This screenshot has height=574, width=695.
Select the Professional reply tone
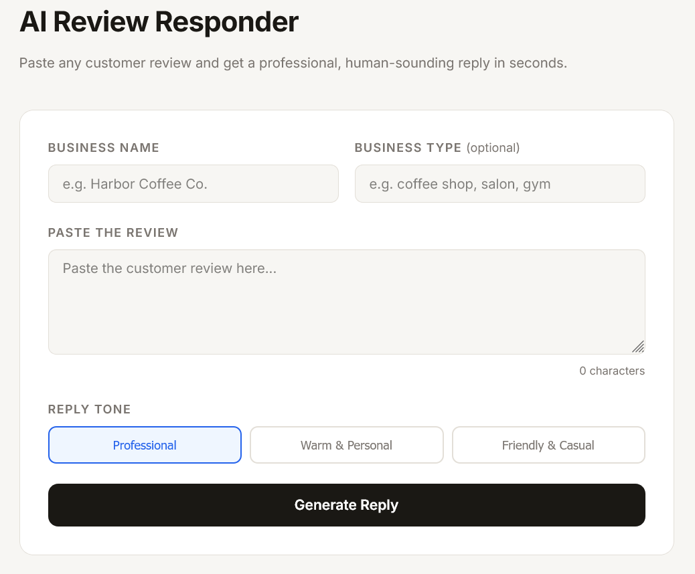(x=145, y=445)
